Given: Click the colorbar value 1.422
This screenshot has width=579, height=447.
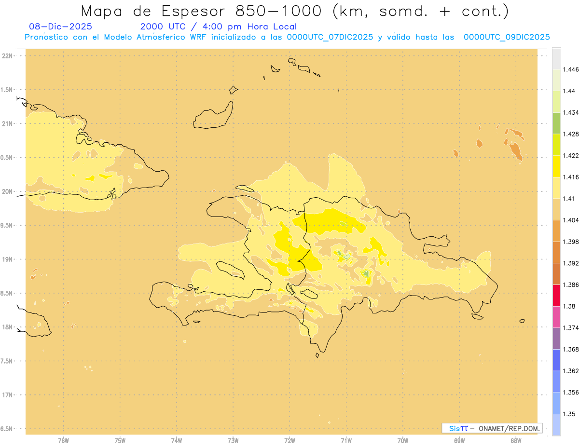Looking at the screenshot, I should tap(572, 155).
